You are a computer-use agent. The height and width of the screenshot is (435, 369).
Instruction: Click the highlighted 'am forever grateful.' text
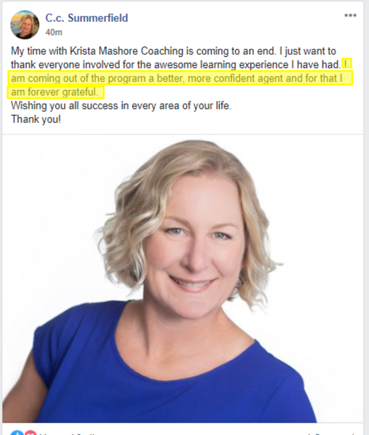click(55, 92)
